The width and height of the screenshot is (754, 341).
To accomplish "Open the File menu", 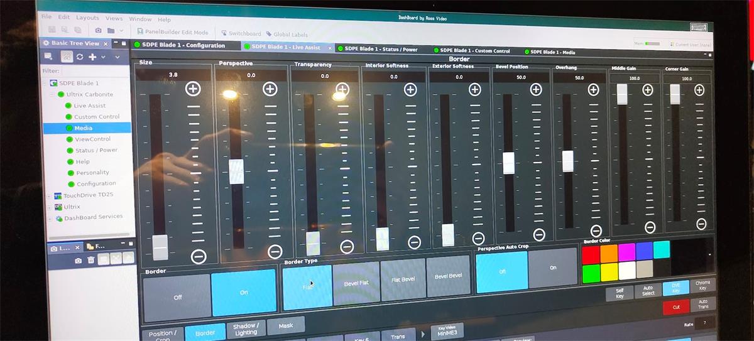I will point(46,17).
